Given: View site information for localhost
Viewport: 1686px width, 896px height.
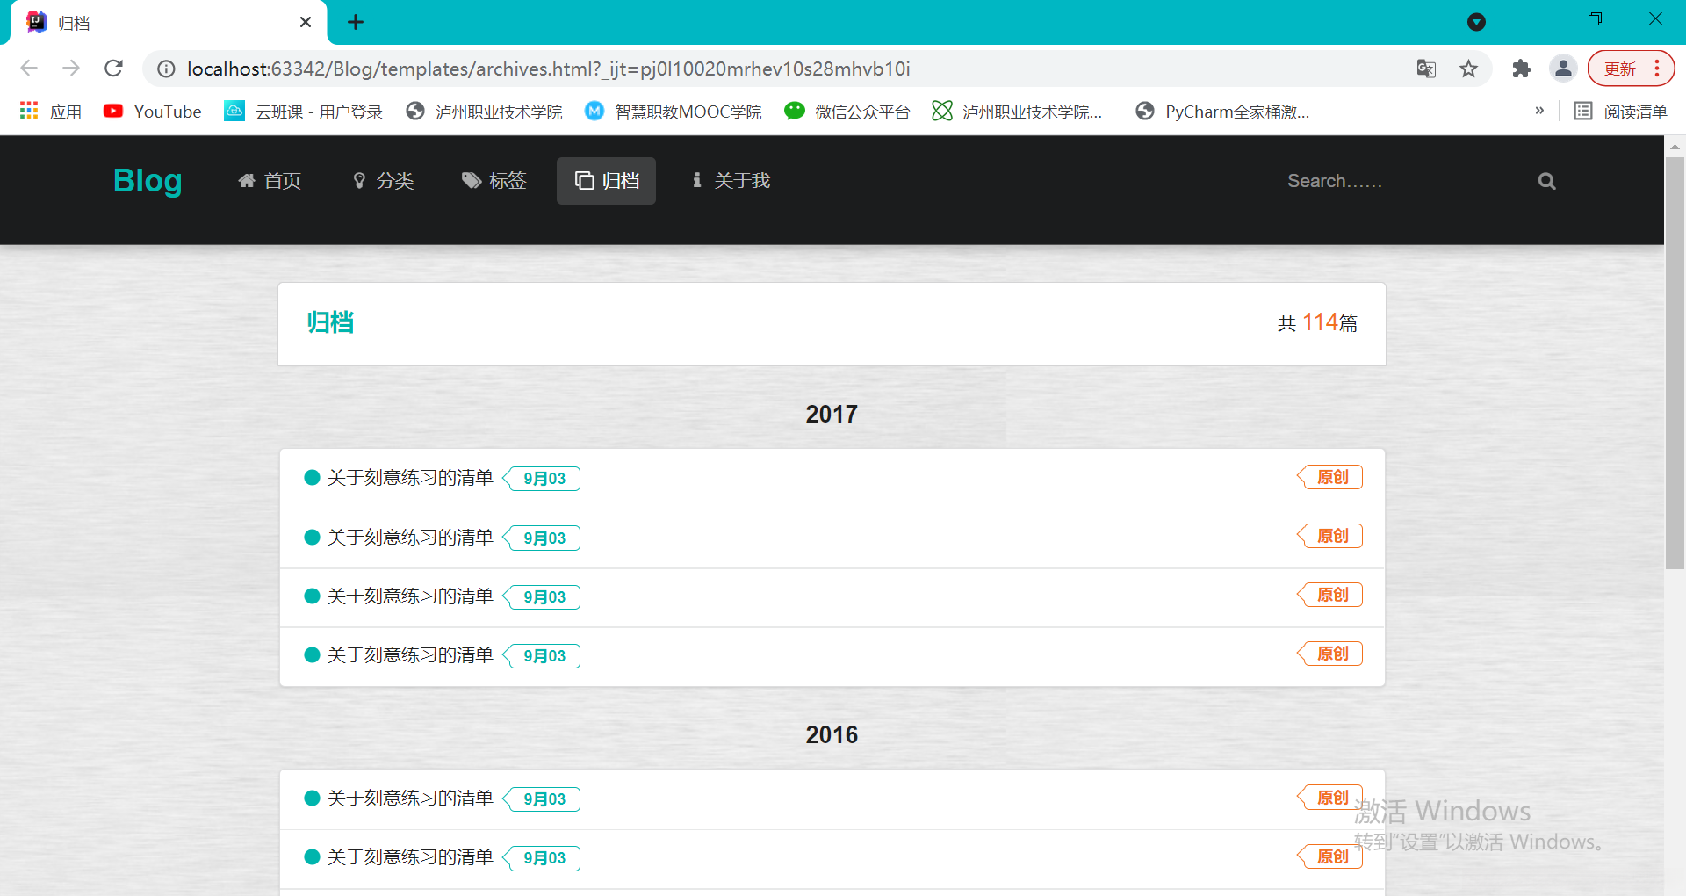Looking at the screenshot, I should (x=166, y=69).
